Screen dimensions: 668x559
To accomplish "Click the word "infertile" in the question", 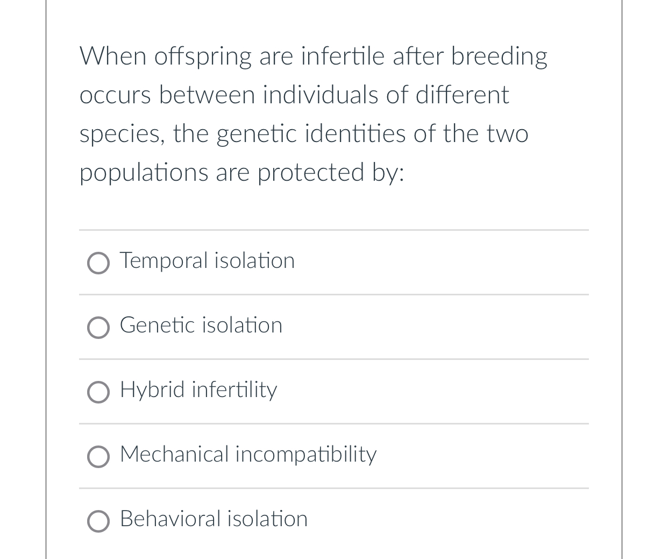I will 343,56.
